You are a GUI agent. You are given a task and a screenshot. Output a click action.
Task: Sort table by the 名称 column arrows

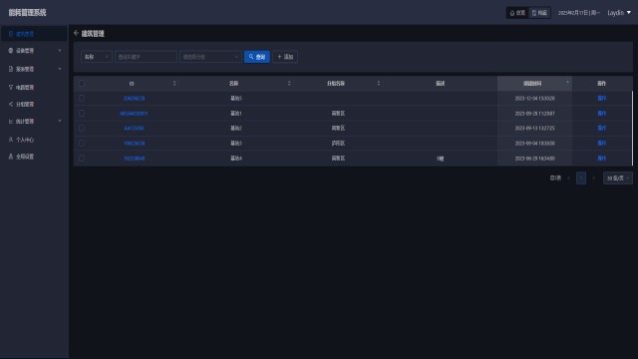tap(289, 83)
